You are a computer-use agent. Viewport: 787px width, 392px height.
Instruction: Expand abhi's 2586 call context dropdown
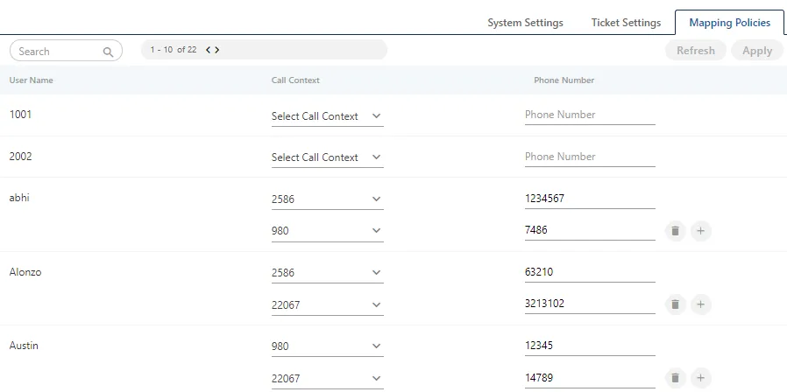327,199
